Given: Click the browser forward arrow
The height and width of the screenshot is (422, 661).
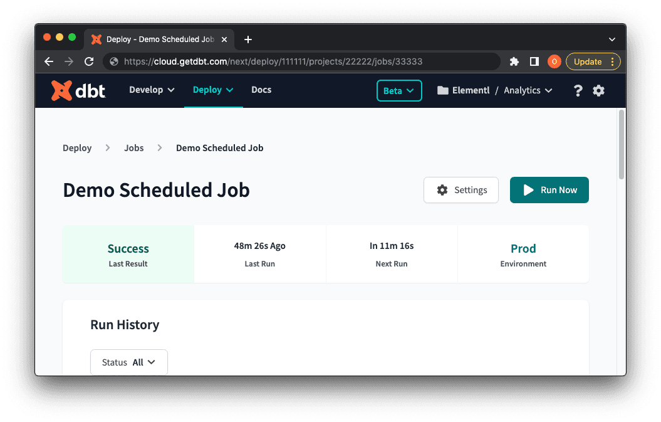Looking at the screenshot, I should [69, 61].
